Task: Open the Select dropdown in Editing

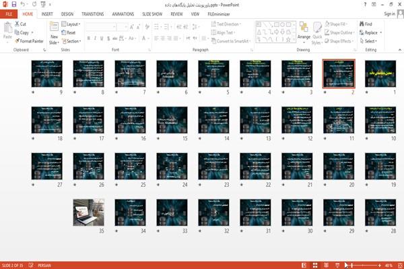Action: pyautogui.click(x=368, y=41)
